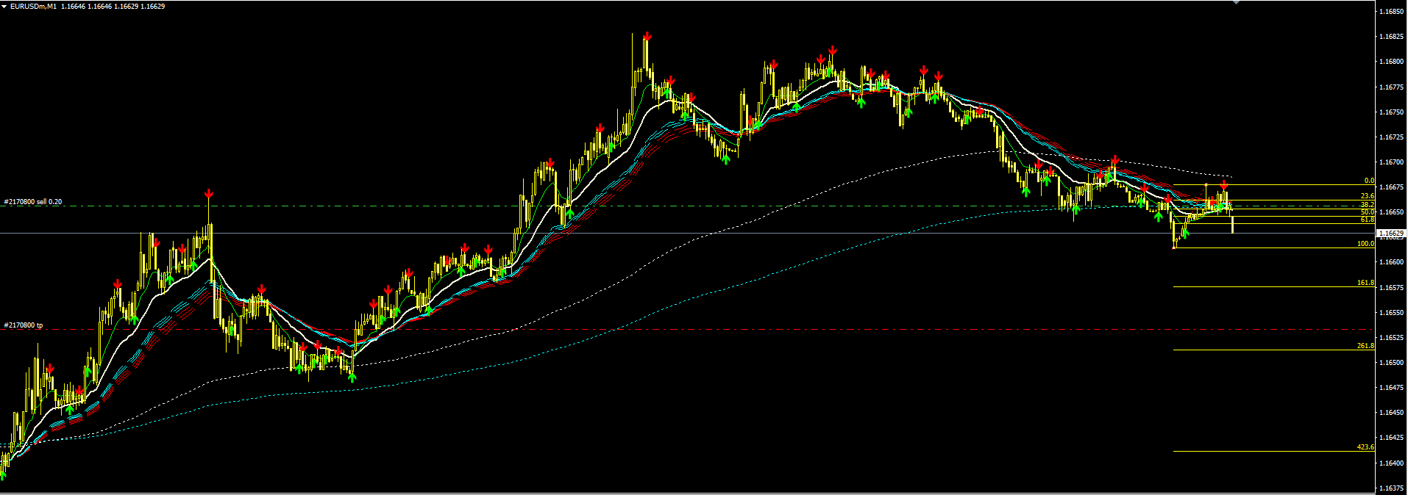The height and width of the screenshot is (495, 1408).
Task: Click the 1.16550 price scale value
Action: (x=1391, y=312)
